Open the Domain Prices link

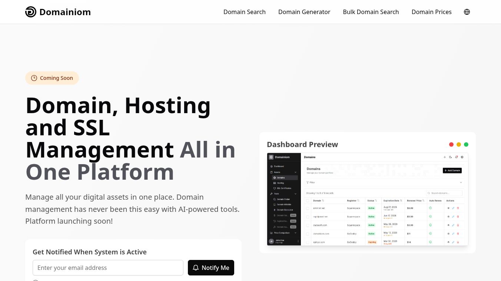[x=432, y=12]
